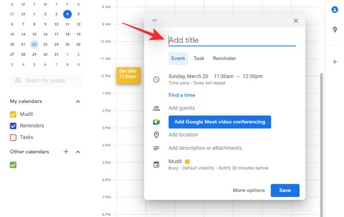Switch to the Task tab

coord(199,59)
